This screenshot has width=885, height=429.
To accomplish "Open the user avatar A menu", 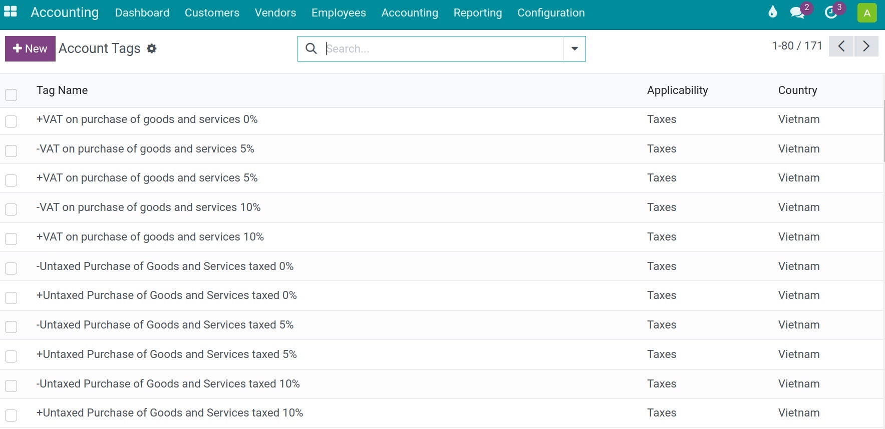I will 867,13.
